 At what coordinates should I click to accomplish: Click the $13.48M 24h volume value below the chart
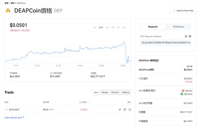coord(55,76)
